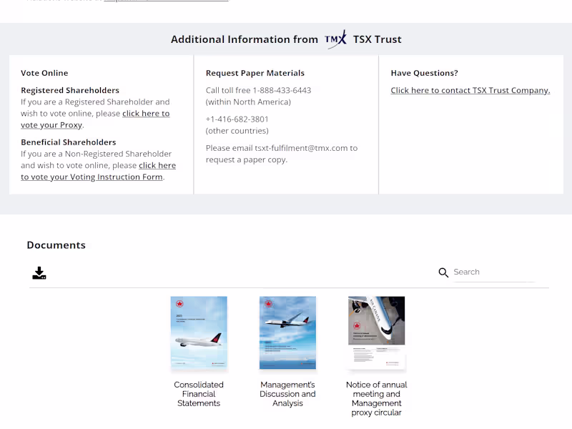Click the Vote Online heading
Image resolution: width=572 pixels, height=429 pixels.
click(44, 73)
